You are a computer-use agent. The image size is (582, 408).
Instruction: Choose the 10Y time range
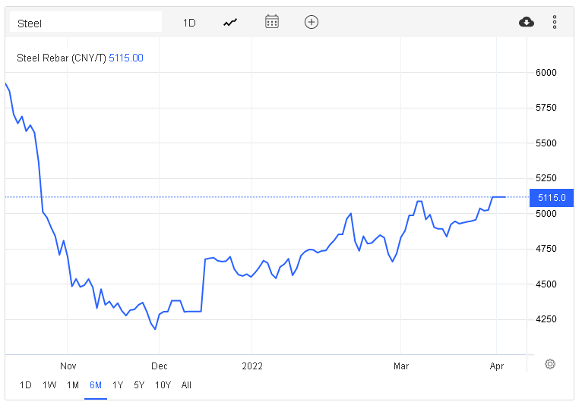163,384
